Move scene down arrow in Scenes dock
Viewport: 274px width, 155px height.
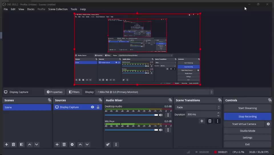point(36,144)
